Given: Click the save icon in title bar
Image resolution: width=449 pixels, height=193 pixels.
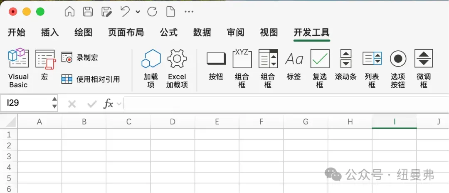Looking at the screenshot, I should pyautogui.click(x=88, y=12).
